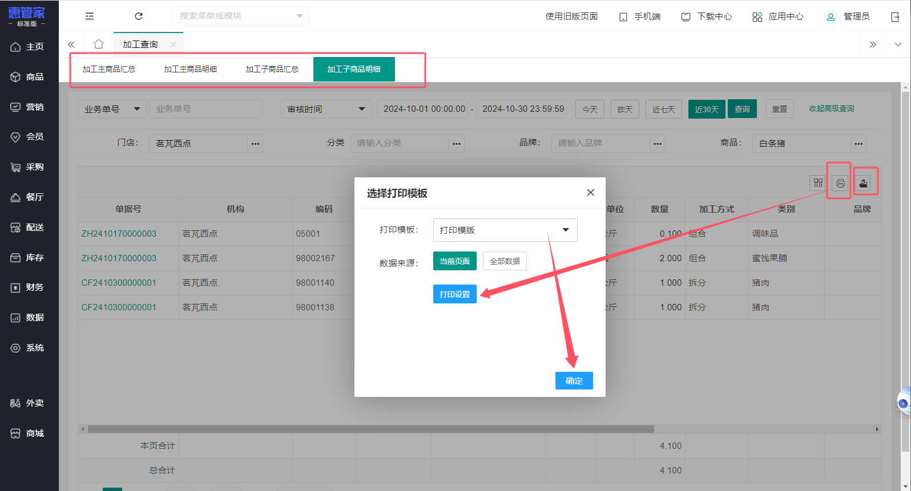Toggle the sidebar collapse hamburger icon
The width and height of the screenshot is (911, 491).
click(x=90, y=16)
